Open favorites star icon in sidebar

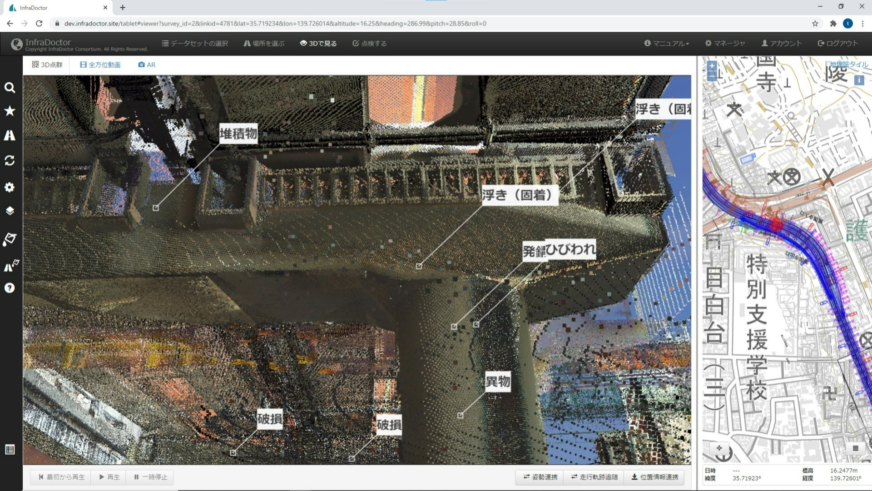pos(10,111)
